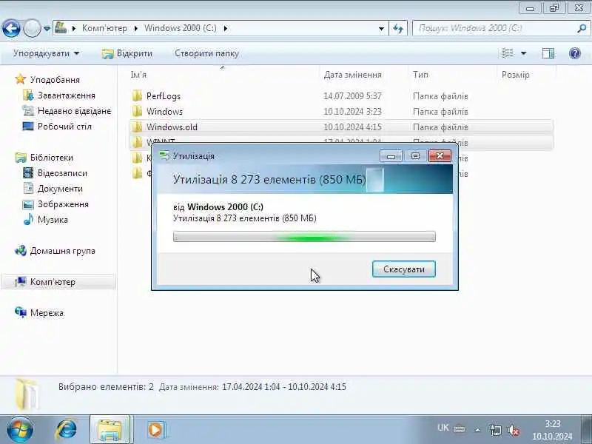Click the music note icon beside Музика
Screen dimensions: 592x444
(28, 219)
